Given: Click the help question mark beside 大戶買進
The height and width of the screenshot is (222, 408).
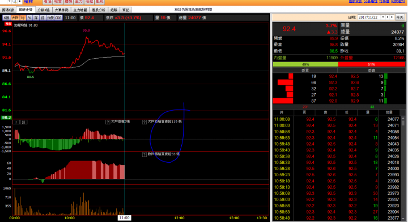Looking at the screenshot, I should coord(108,121).
